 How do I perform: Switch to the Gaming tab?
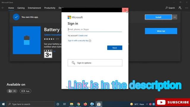click(x=21, y=8)
